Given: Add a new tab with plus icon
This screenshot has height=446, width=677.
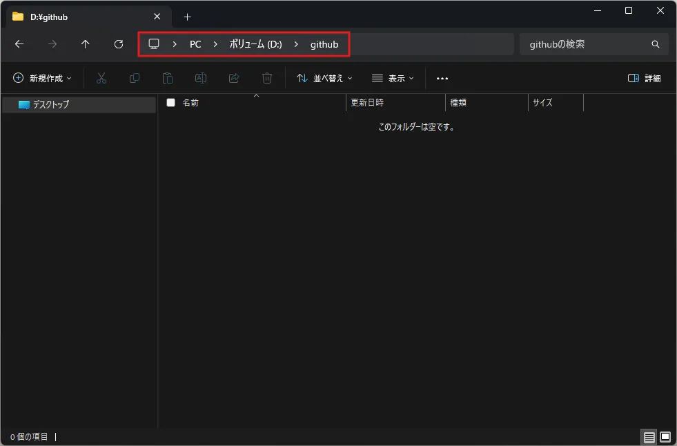Looking at the screenshot, I should click(187, 17).
